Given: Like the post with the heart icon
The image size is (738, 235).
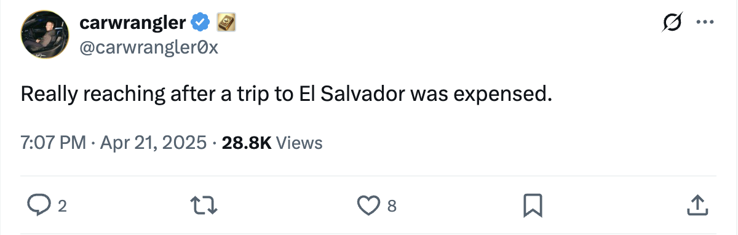Looking at the screenshot, I should pyautogui.click(x=368, y=205).
